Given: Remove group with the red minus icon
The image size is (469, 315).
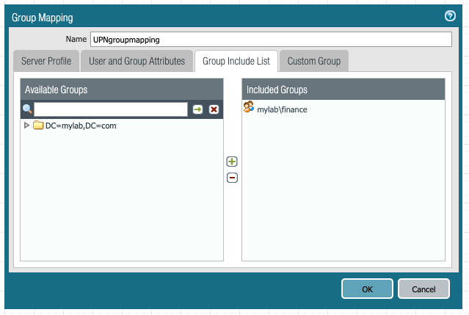Looking at the screenshot, I should pos(232,178).
